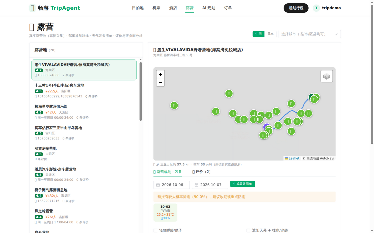Click the 2026-10-07 end date field
The height and width of the screenshot is (233, 374).
tap(210, 185)
